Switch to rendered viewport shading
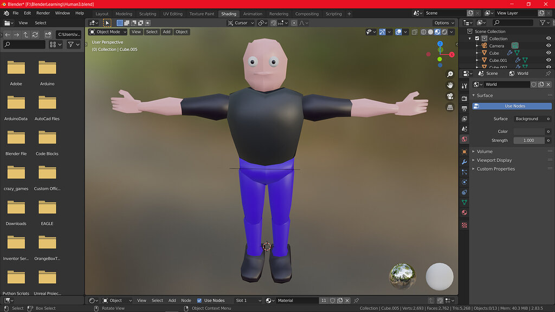This screenshot has width=555, height=312. coord(444,32)
